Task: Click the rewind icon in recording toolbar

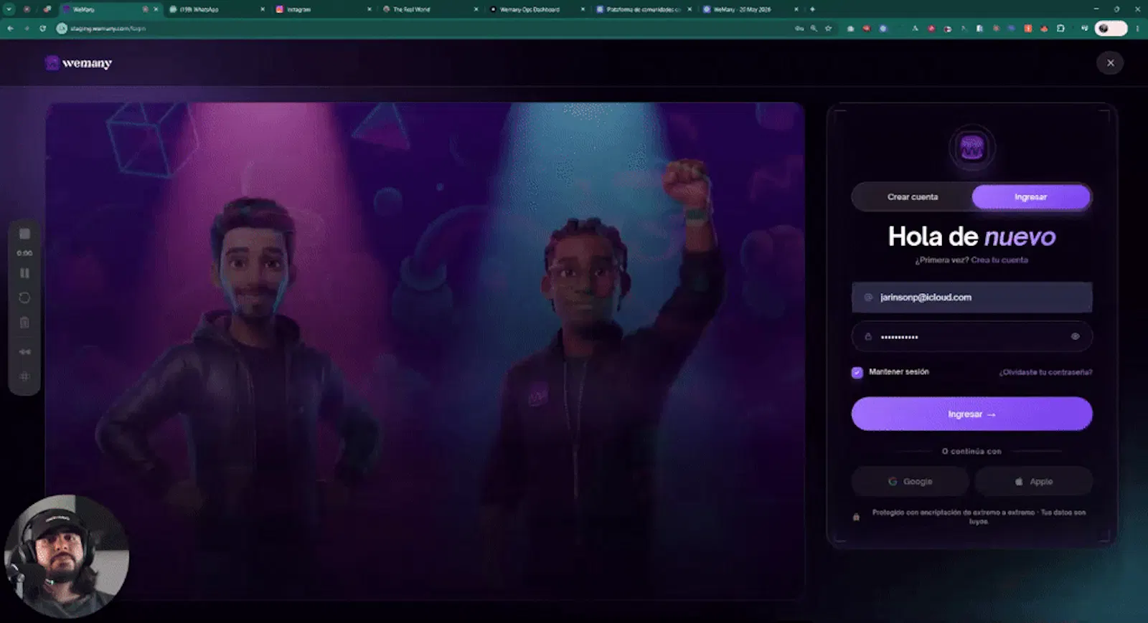Action: pyautogui.click(x=24, y=352)
